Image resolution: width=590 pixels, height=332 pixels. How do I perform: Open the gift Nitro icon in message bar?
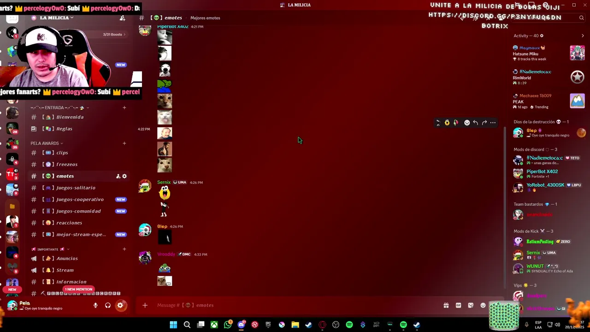446,305
